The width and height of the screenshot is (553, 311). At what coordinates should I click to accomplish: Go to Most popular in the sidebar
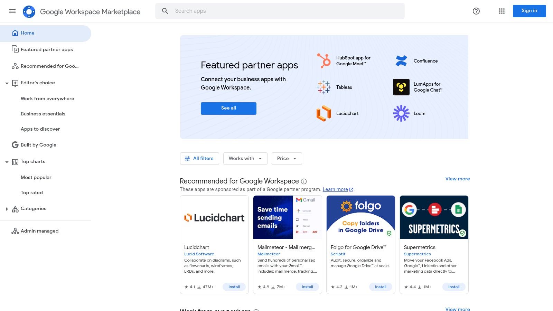(36, 177)
